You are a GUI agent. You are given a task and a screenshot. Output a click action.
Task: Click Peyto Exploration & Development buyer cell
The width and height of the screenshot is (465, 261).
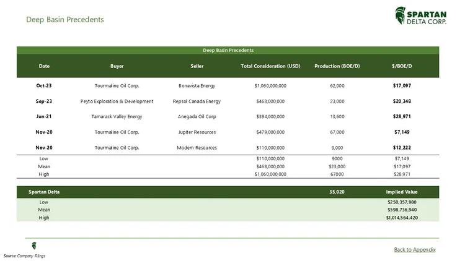(117, 101)
